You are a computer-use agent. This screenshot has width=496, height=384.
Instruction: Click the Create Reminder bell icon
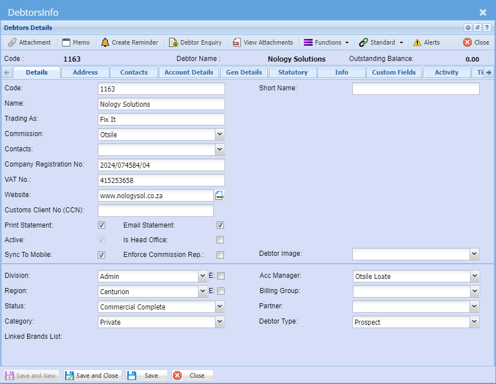pos(105,42)
